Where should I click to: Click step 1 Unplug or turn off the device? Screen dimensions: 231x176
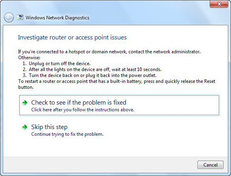[56, 64]
